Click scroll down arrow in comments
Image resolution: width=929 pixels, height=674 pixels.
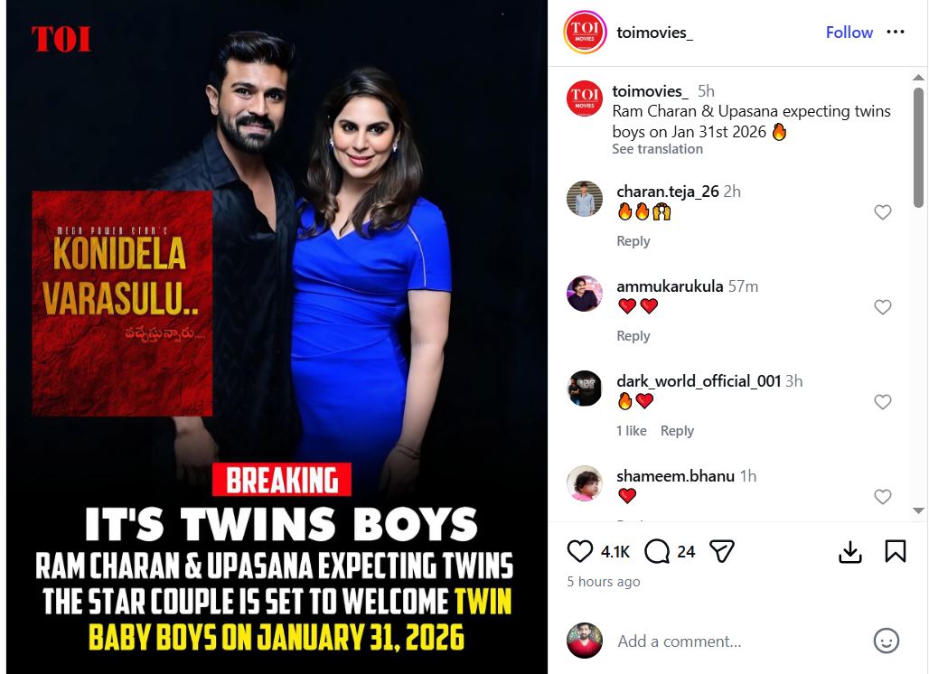click(x=918, y=510)
